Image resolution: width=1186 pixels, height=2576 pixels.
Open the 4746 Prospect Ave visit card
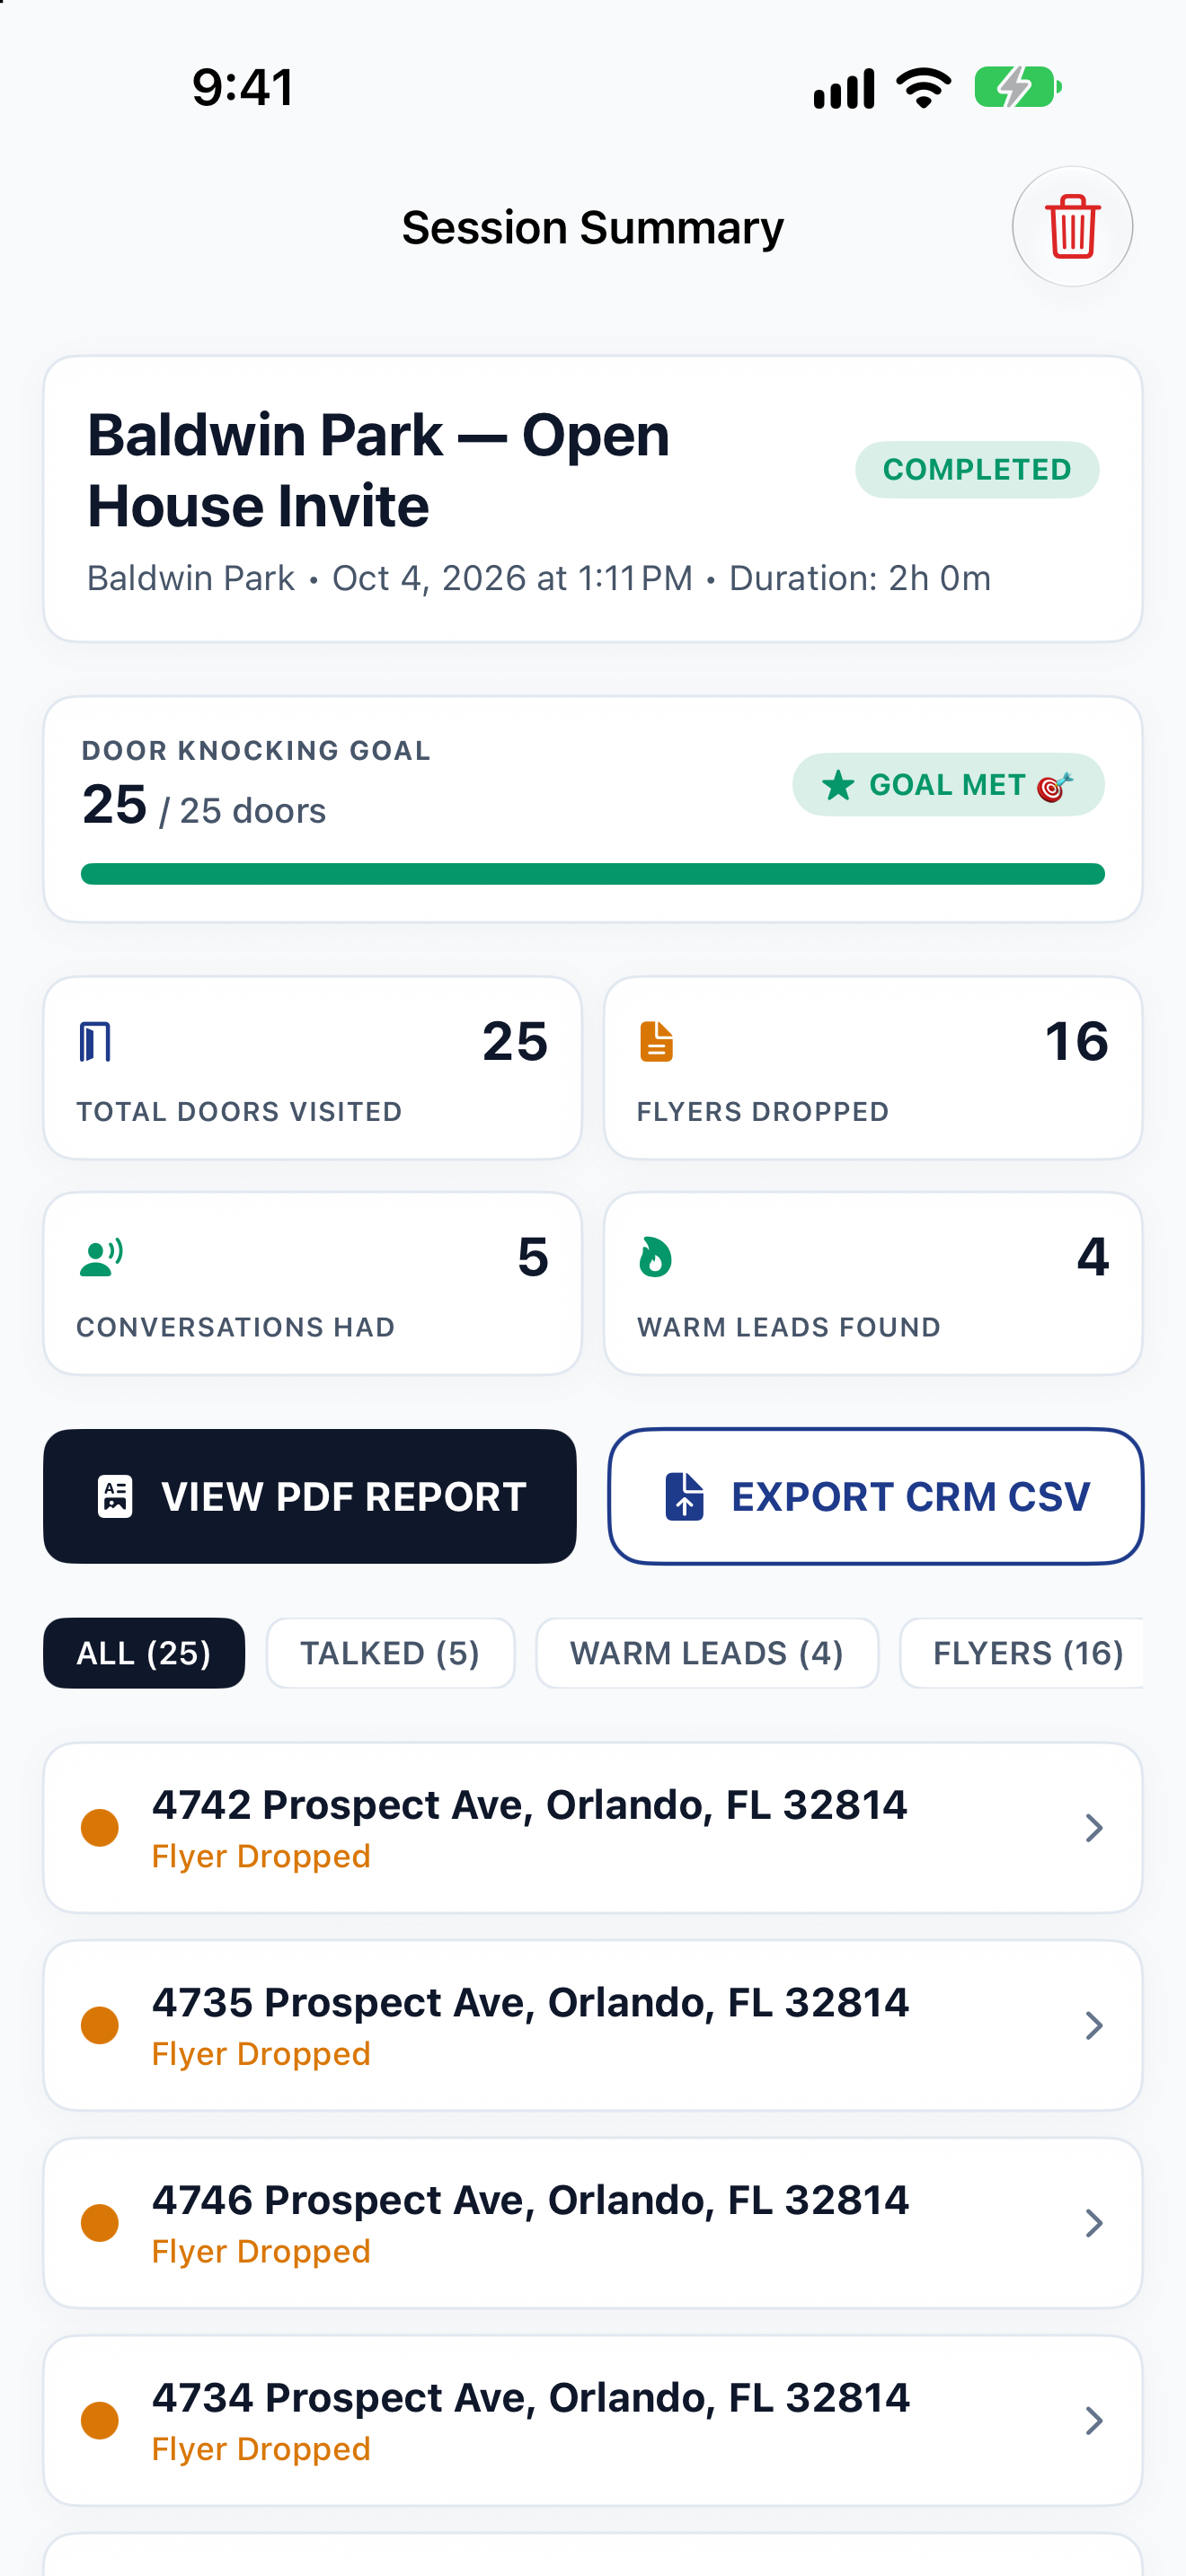593,2223
